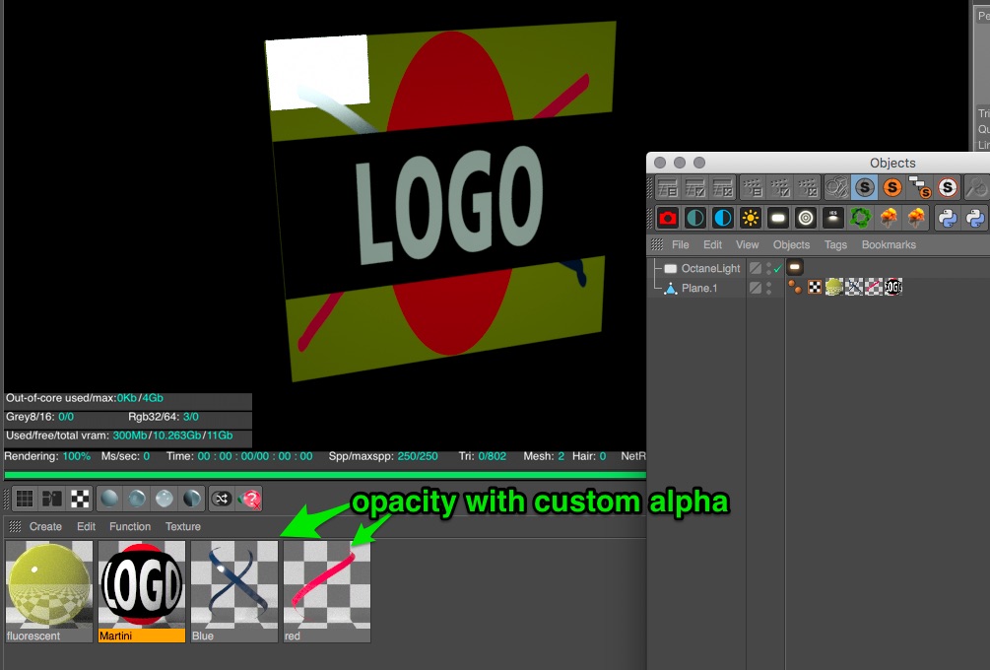Select LOGO material tag on Plane.1
The height and width of the screenshot is (670, 990).
tap(893, 288)
